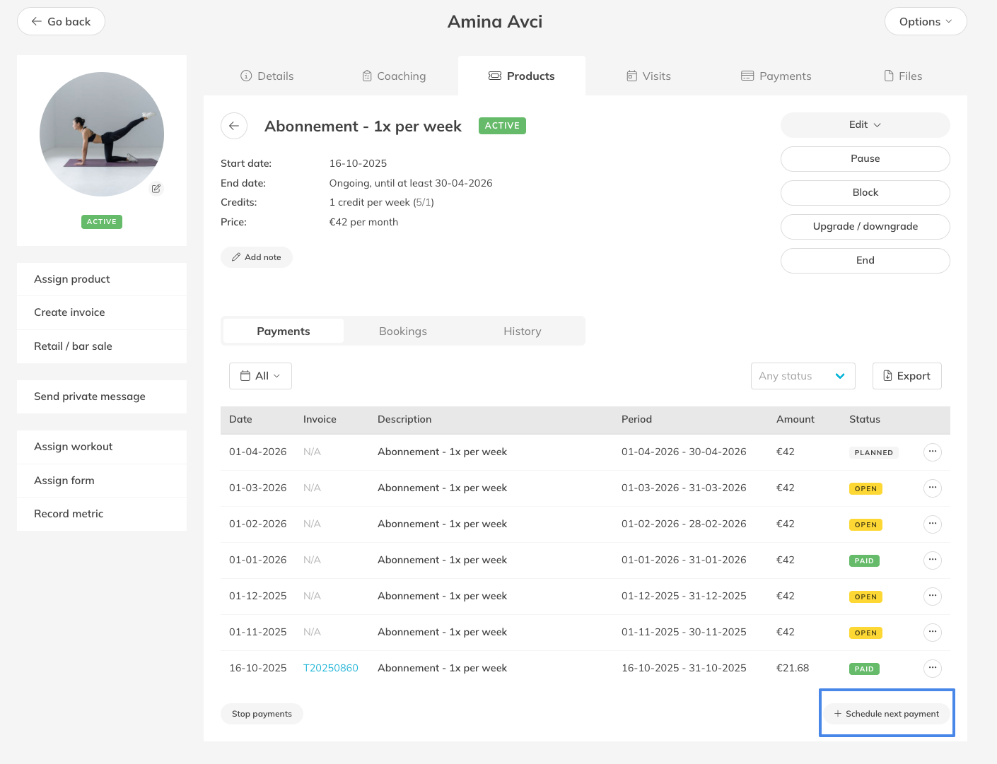Open the Any status filter dropdown
The image size is (997, 764).
[803, 376]
